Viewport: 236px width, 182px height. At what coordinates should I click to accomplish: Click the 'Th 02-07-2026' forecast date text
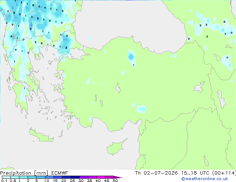click(x=156, y=173)
